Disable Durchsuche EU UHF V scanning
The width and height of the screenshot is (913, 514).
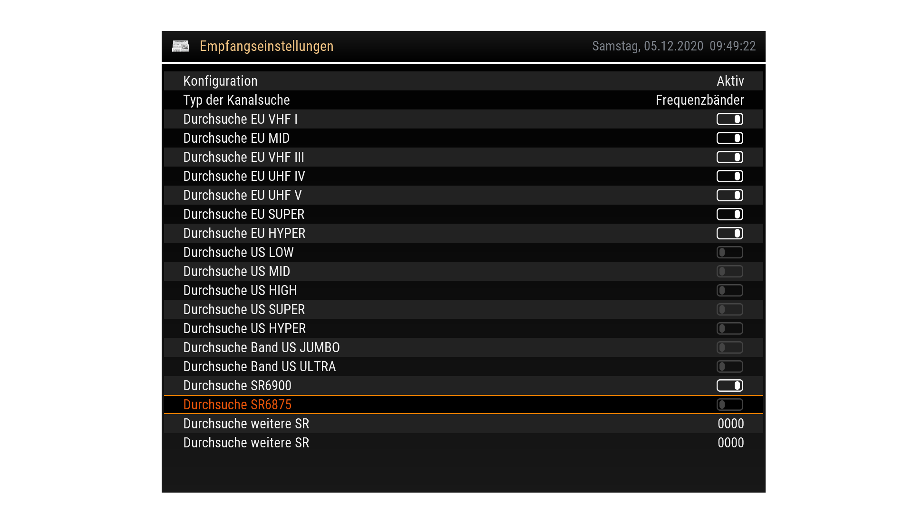coord(729,195)
